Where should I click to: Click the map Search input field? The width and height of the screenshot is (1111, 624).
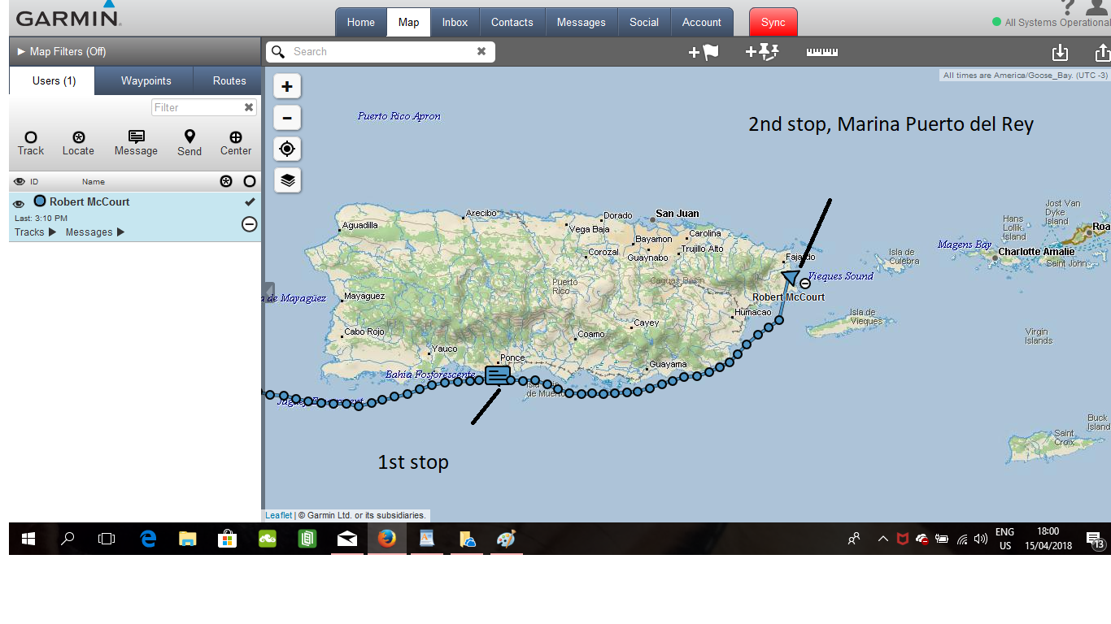click(381, 52)
